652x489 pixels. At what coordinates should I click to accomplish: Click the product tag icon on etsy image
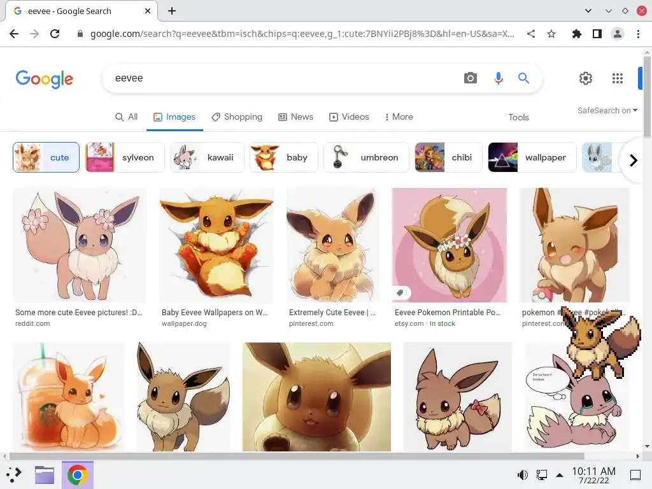(400, 293)
